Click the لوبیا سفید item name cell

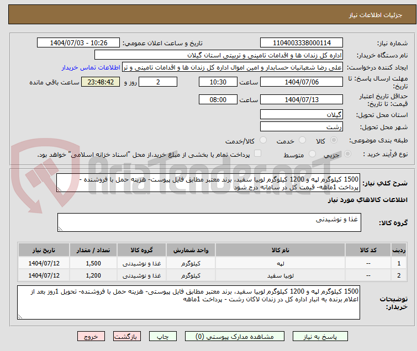pyautogui.click(x=281, y=275)
